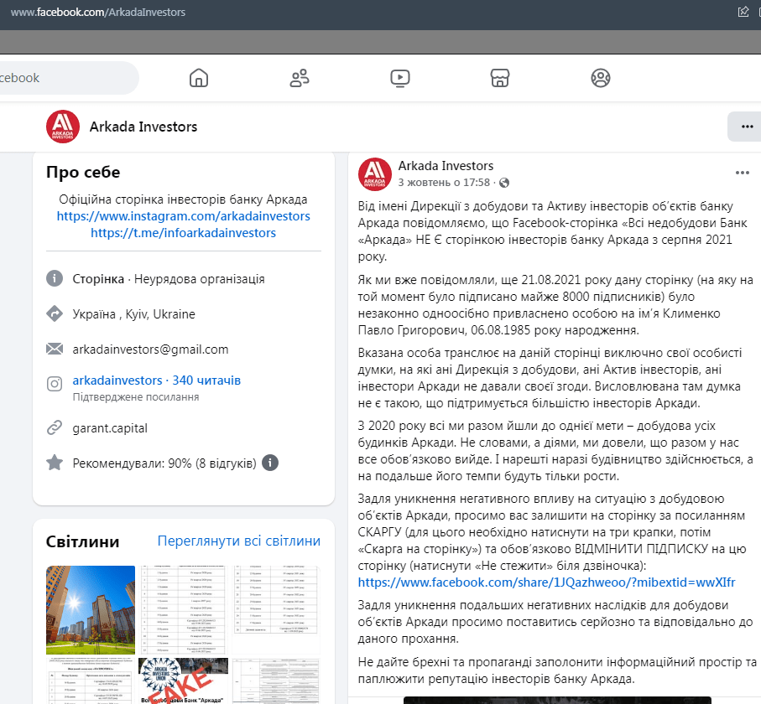Screen dimensions: 761x704
Task: Click the info icon beside recommendations
Action: click(x=270, y=463)
